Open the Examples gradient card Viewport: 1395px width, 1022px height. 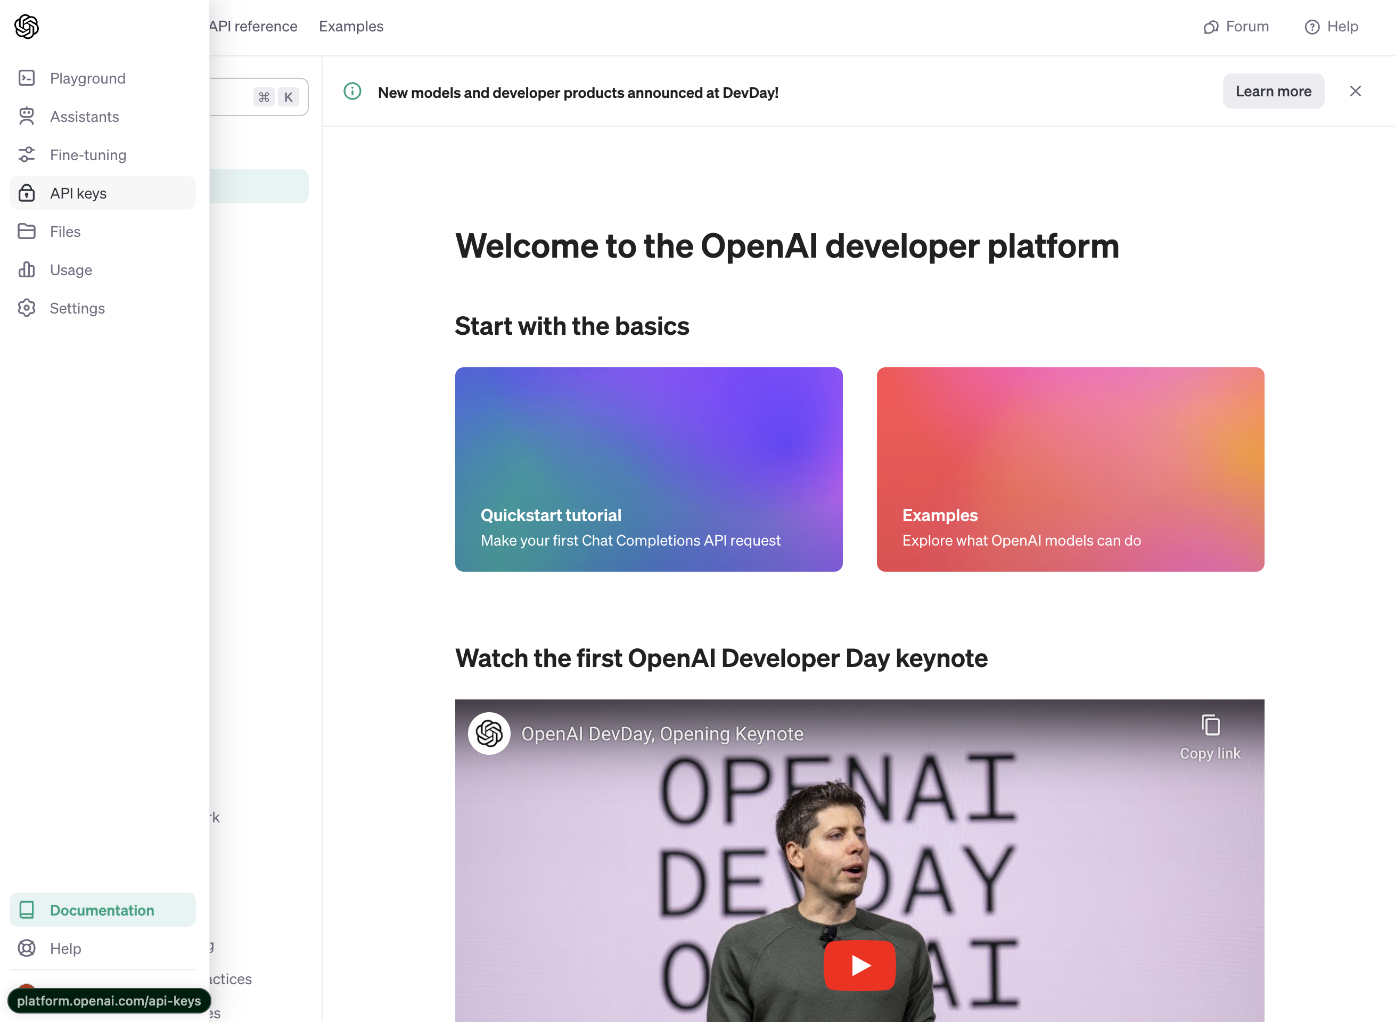pyautogui.click(x=1070, y=469)
